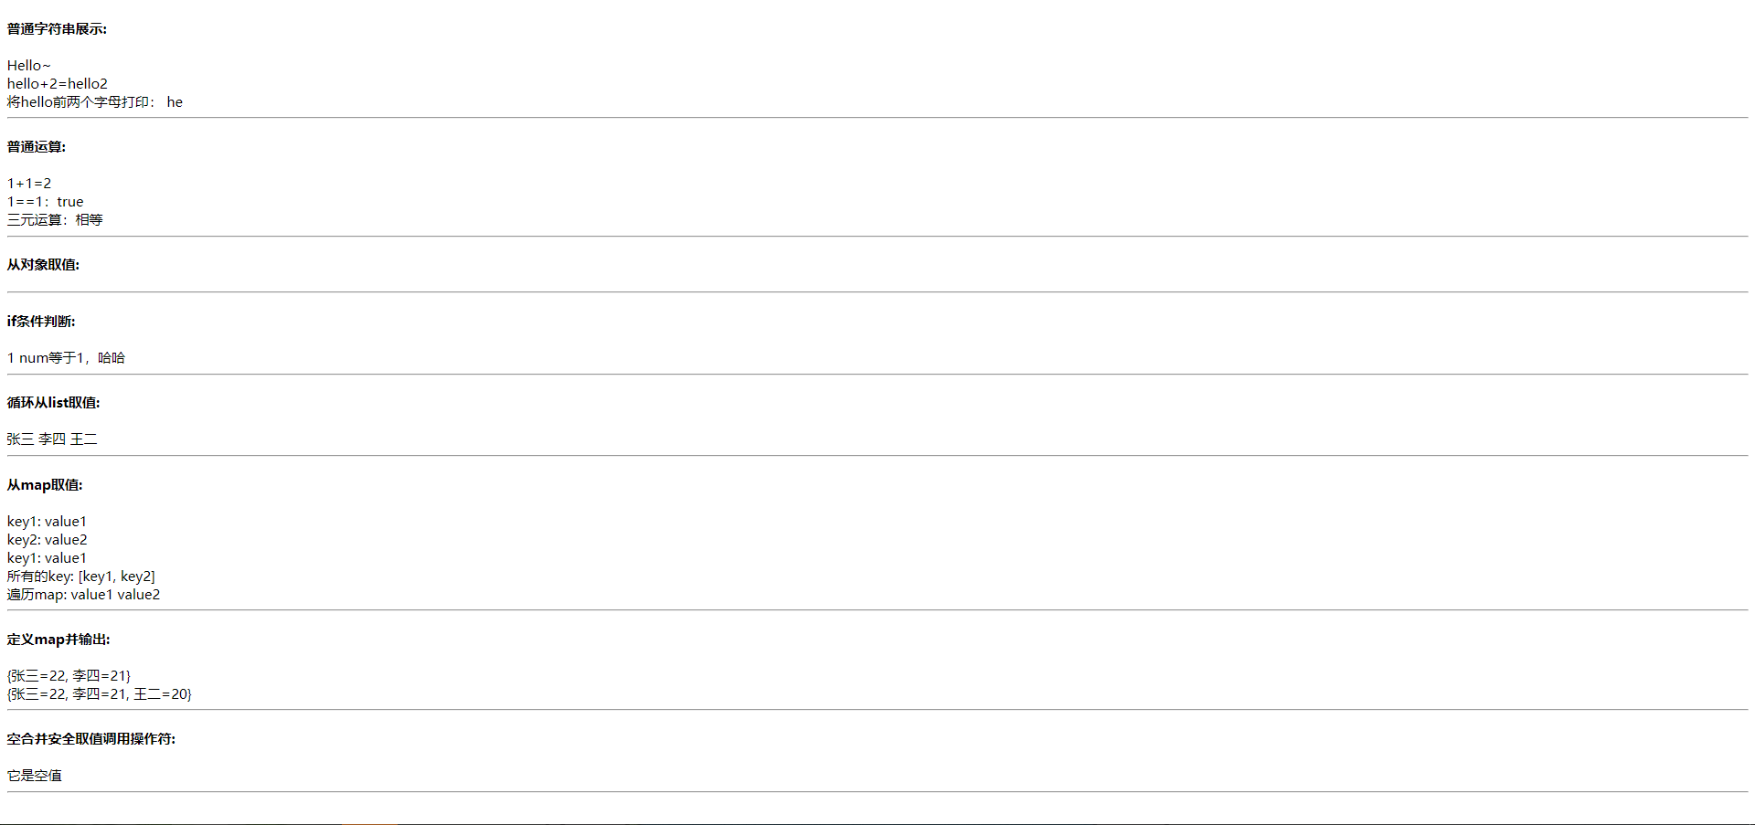Click the line 1==1: true
Image resolution: width=1755 pixels, height=825 pixels.
46,202
